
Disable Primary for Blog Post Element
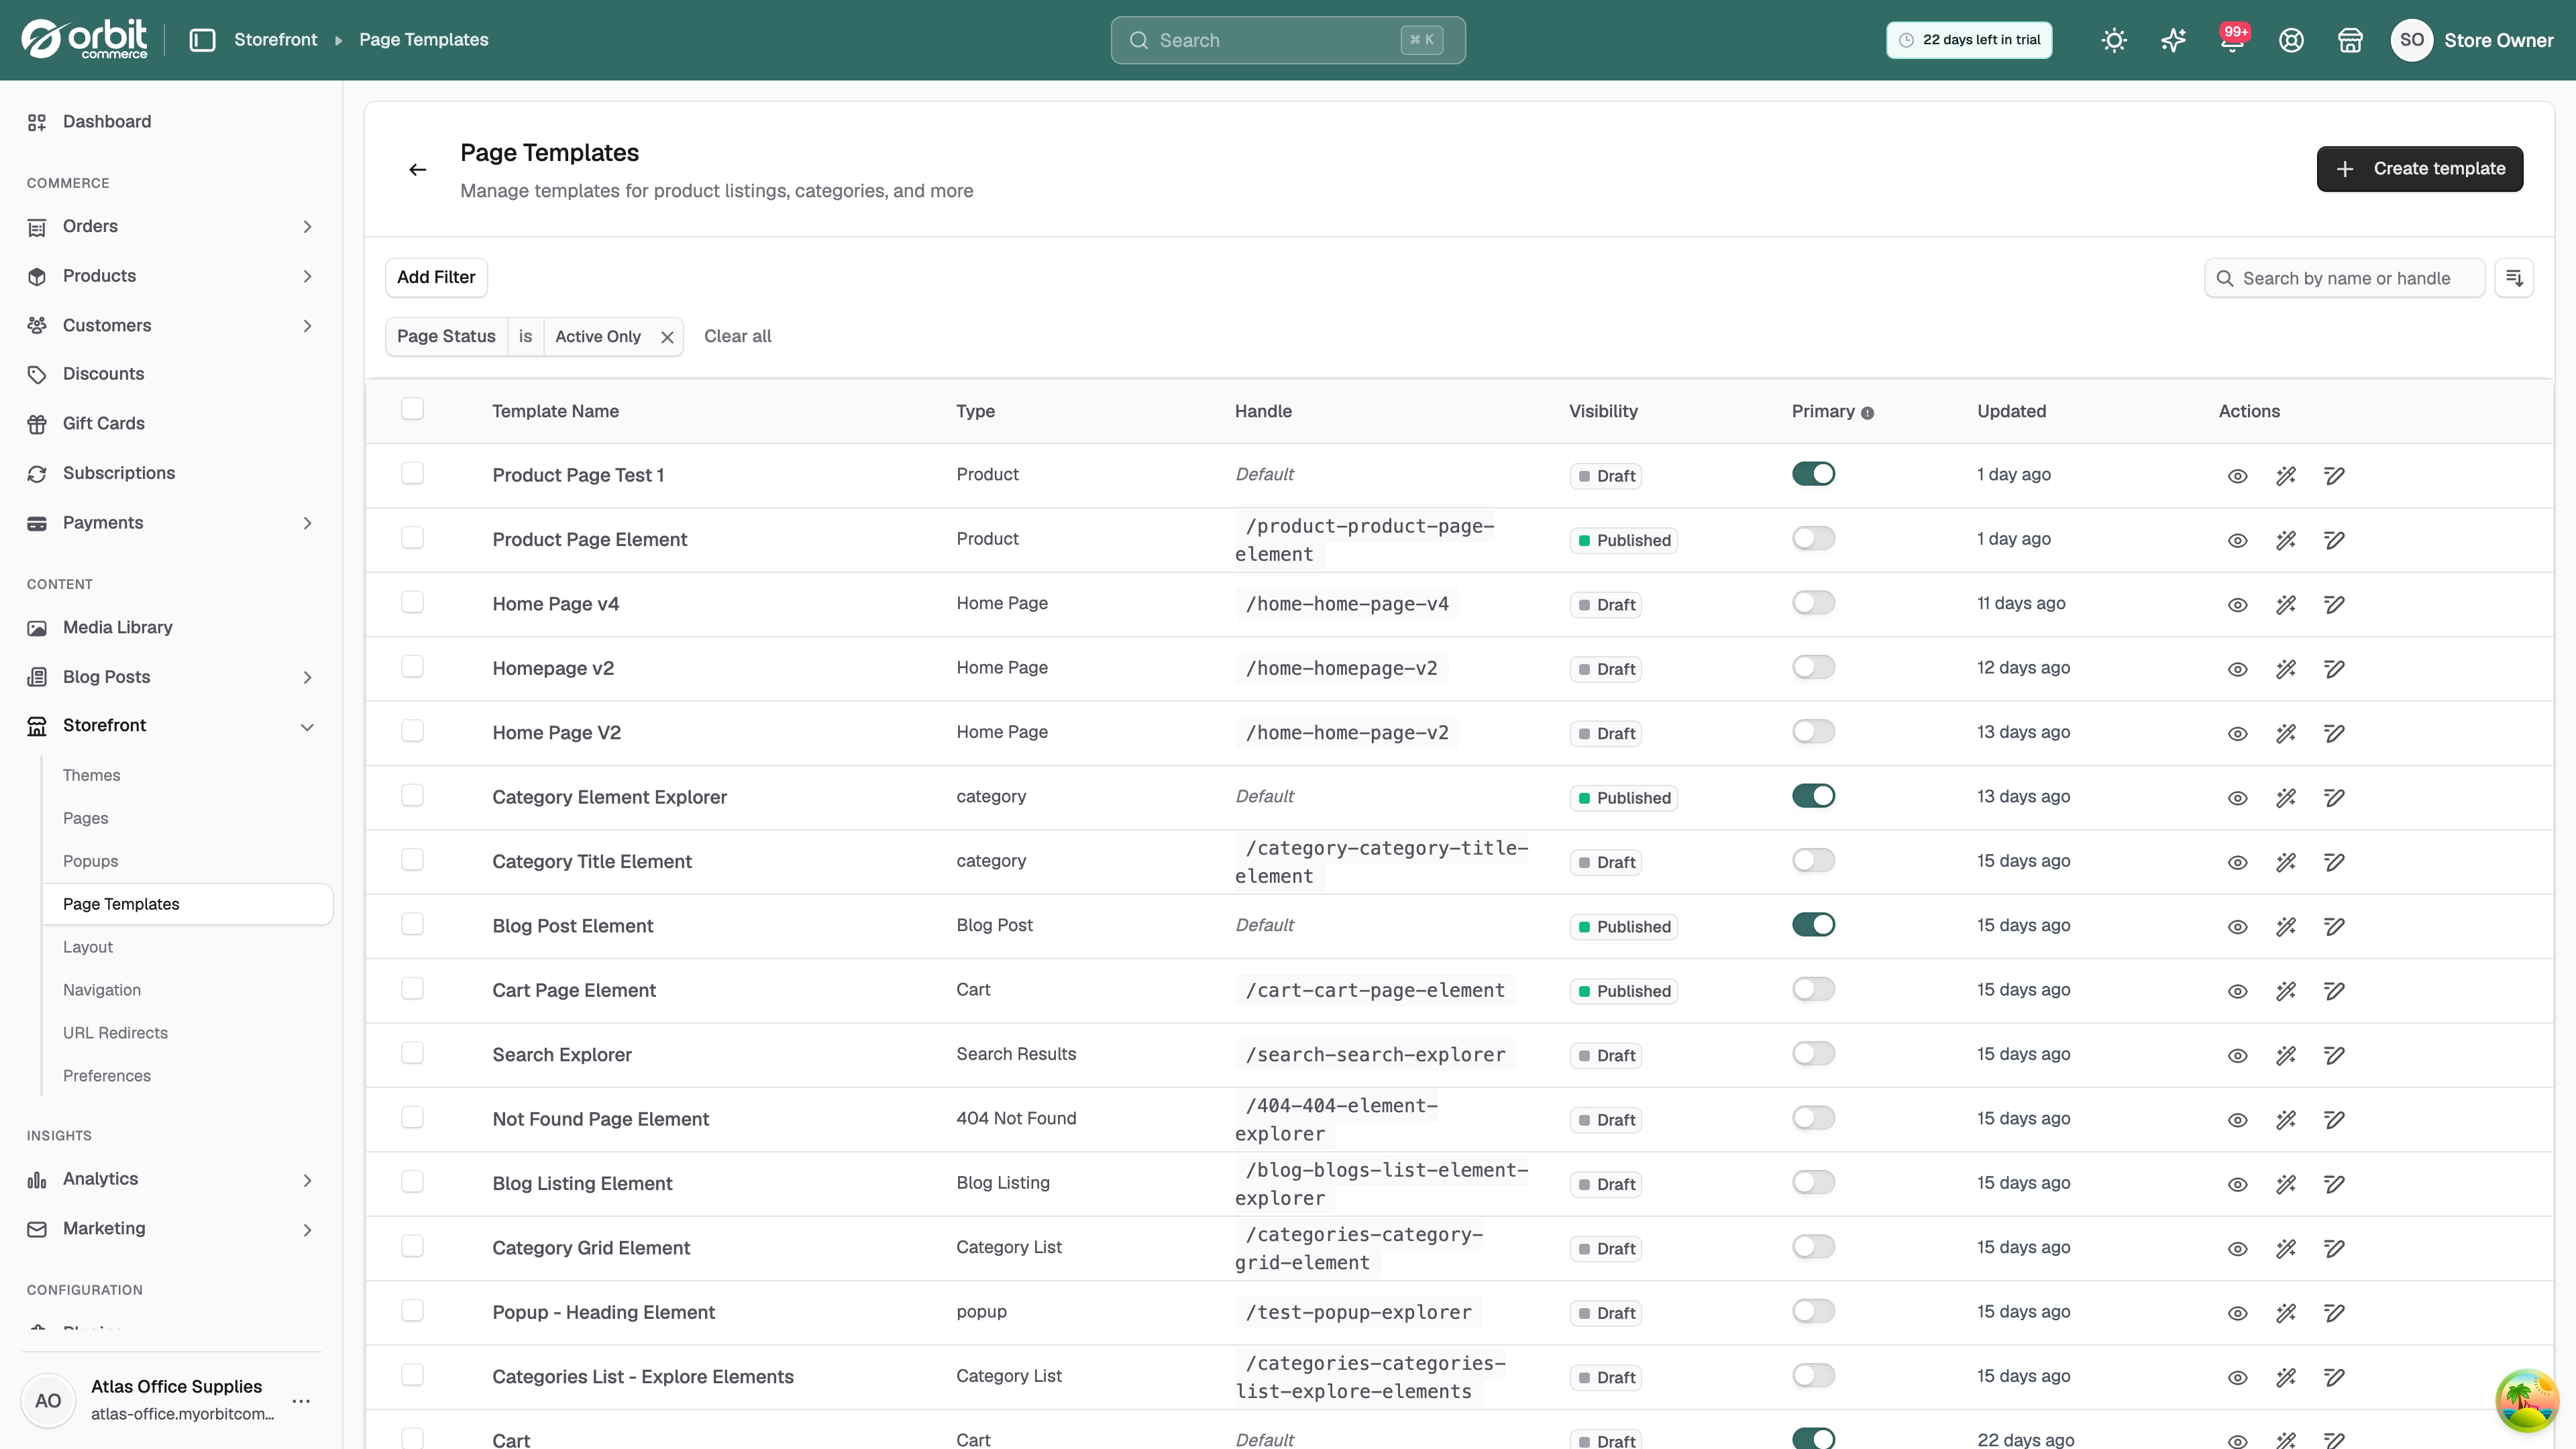(x=1813, y=925)
